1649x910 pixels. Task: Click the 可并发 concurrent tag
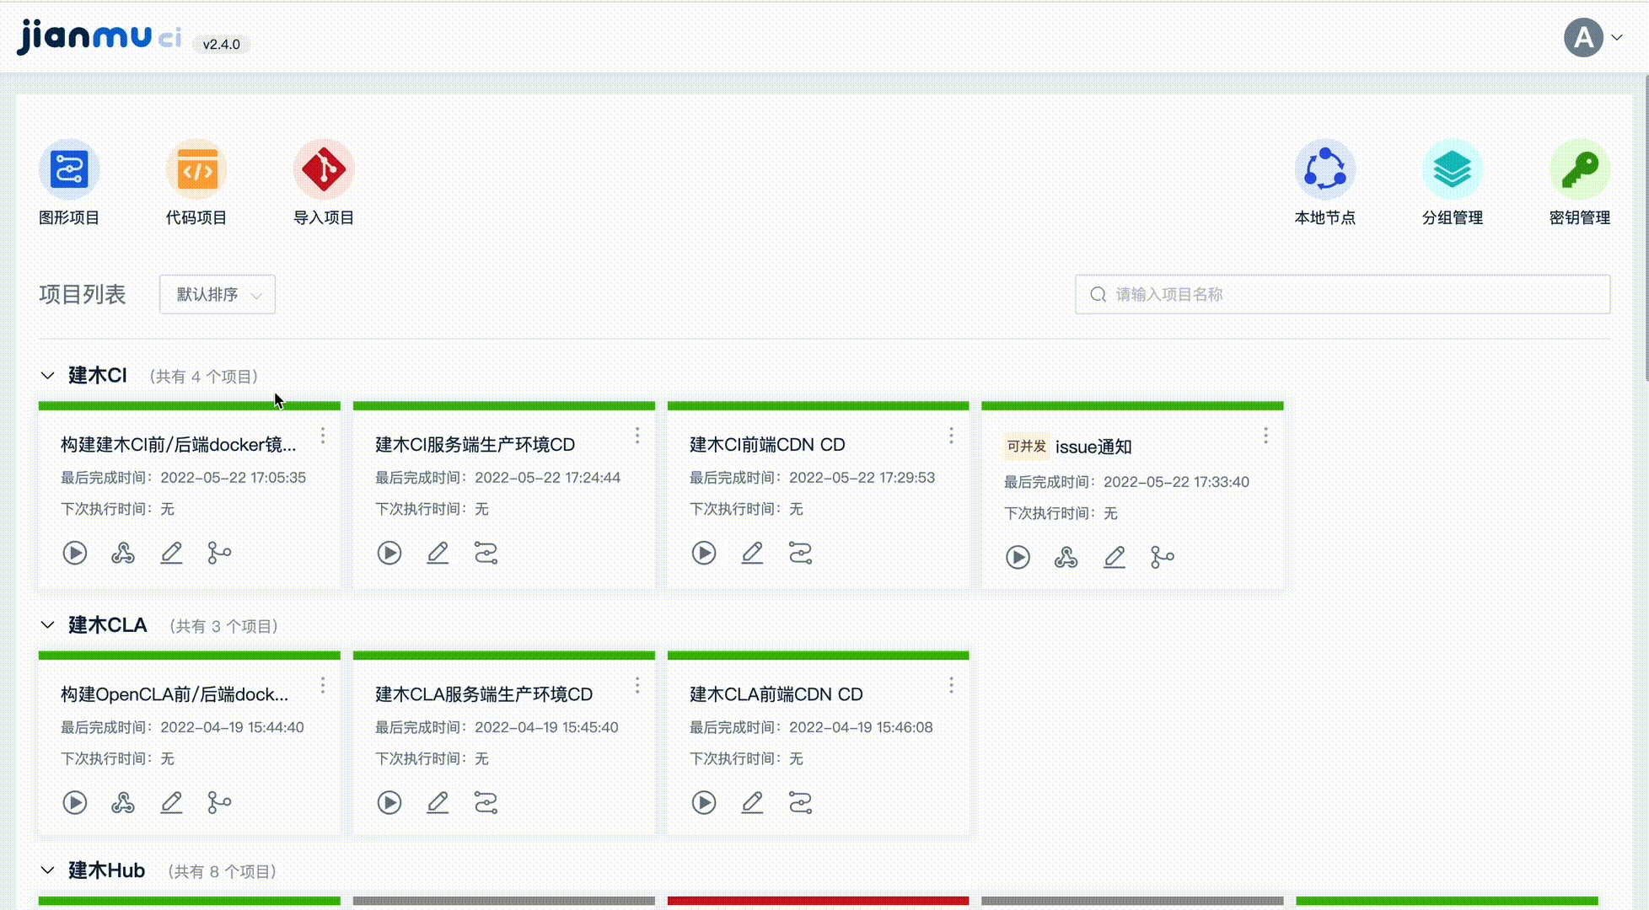pos(1026,447)
